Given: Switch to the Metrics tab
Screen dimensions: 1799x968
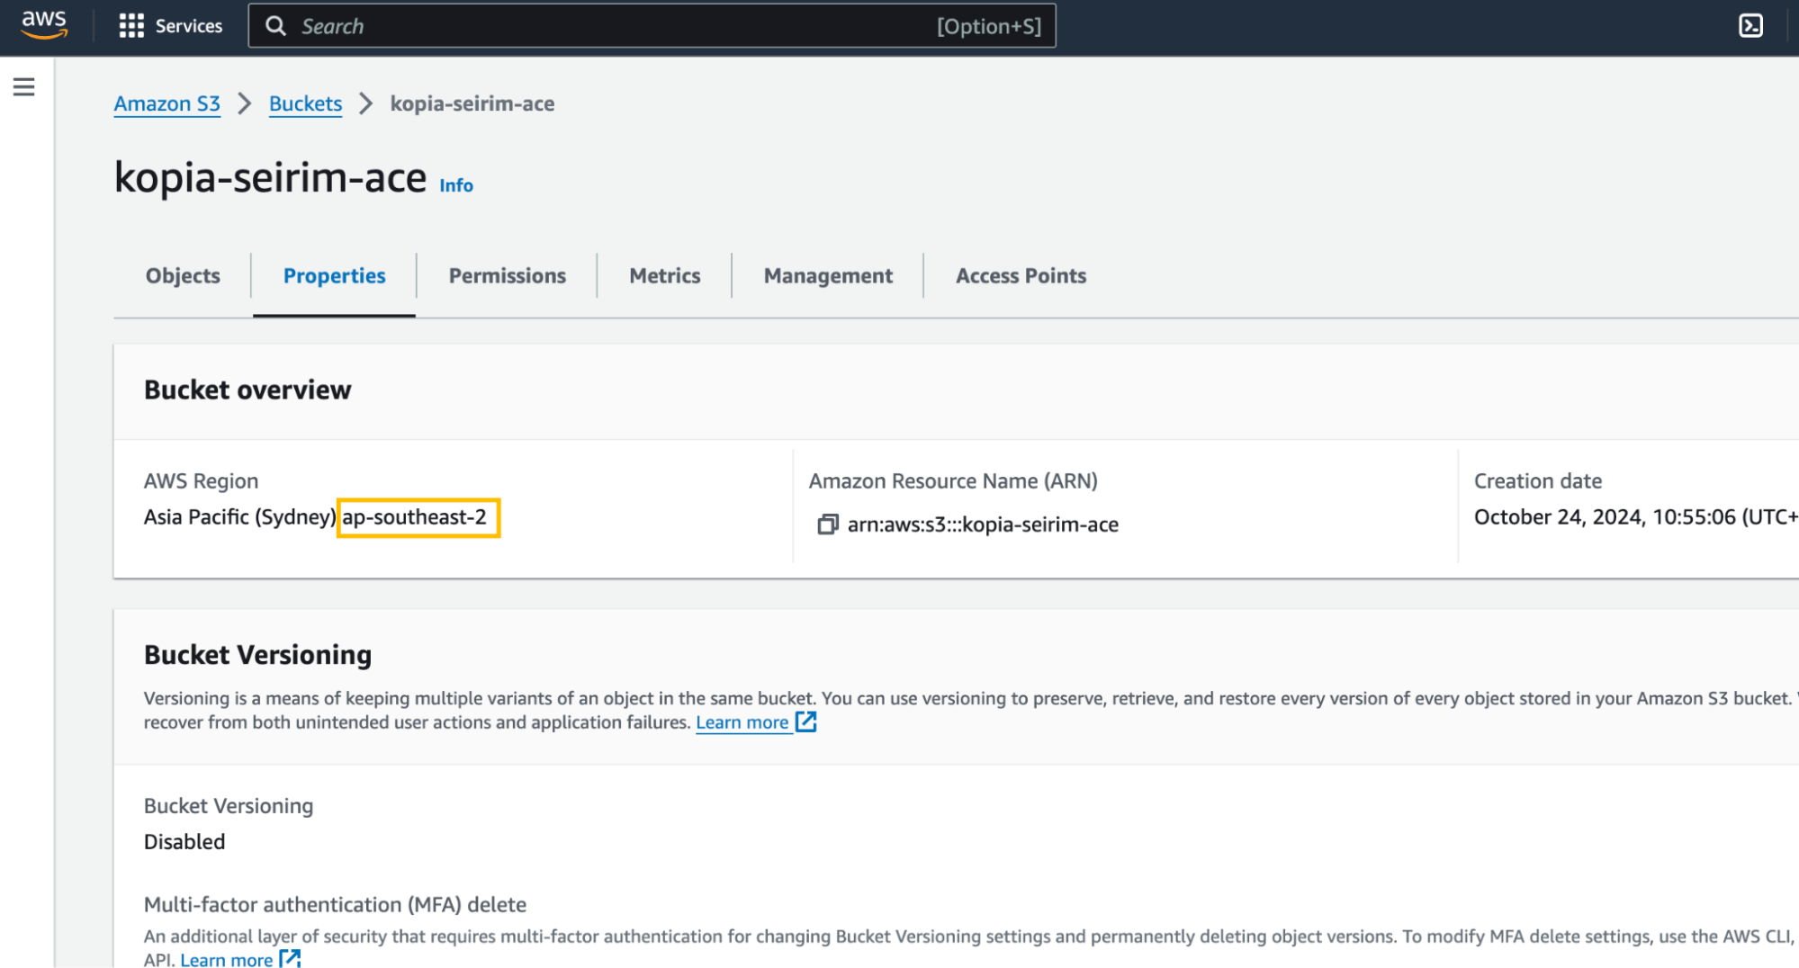Looking at the screenshot, I should pos(665,276).
